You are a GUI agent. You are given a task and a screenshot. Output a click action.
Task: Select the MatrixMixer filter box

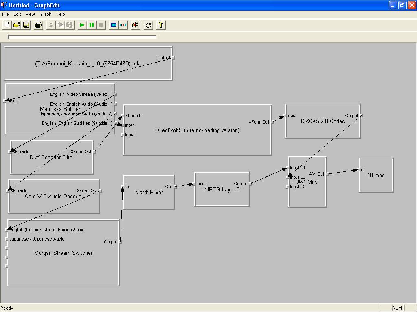149,192
